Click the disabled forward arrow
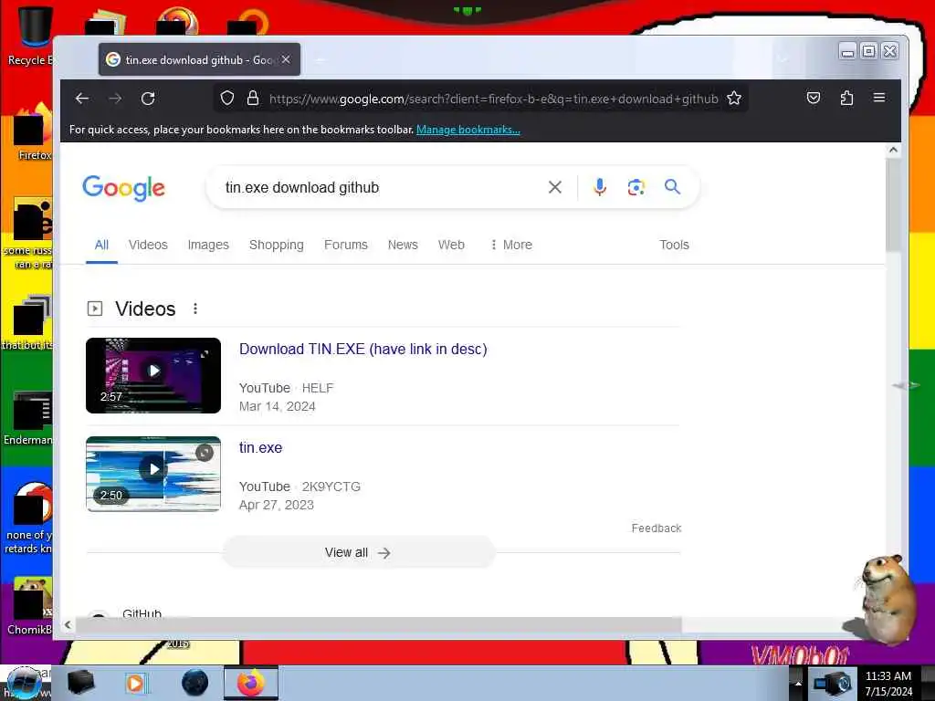The width and height of the screenshot is (935, 701). (115, 99)
